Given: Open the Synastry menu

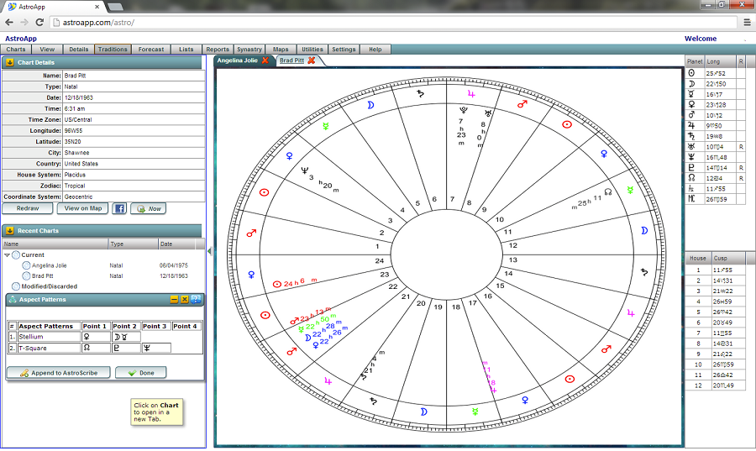Looking at the screenshot, I should tap(249, 50).
